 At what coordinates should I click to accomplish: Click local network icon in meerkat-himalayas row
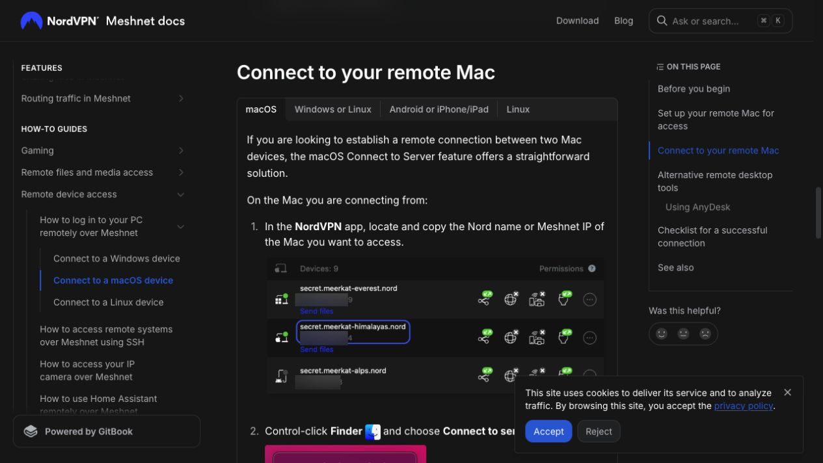(537, 337)
